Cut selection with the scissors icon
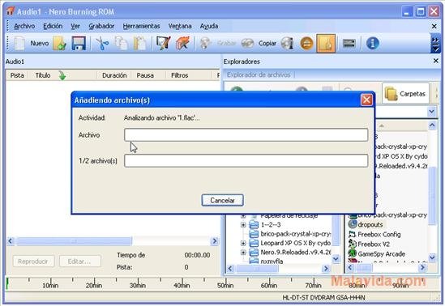 [102, 44]
